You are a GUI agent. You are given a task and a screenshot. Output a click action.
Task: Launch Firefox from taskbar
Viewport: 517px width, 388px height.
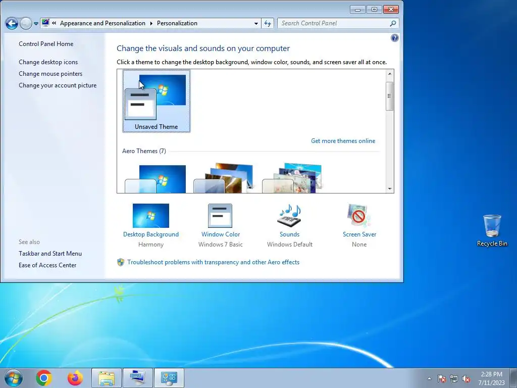(x=75, y=378)
